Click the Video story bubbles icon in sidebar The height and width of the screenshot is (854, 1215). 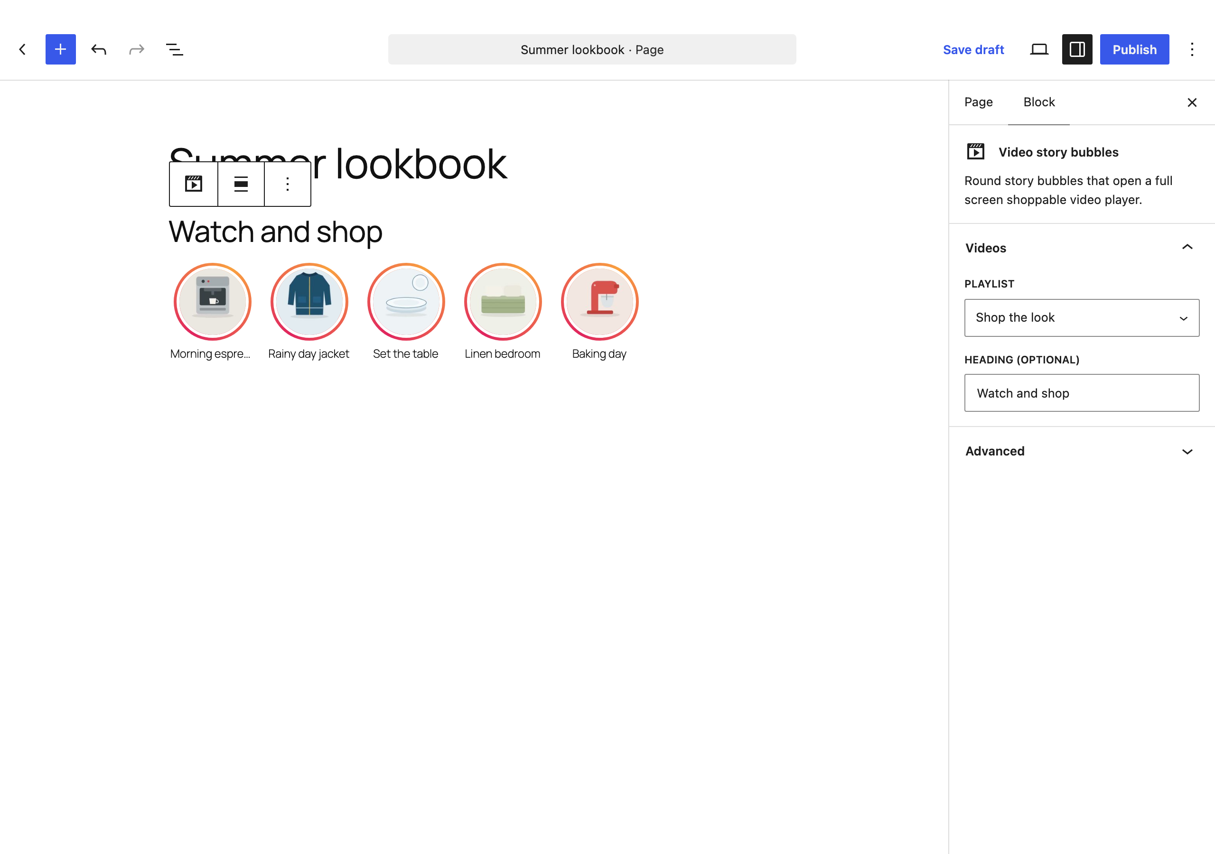(x=975, y=151)
